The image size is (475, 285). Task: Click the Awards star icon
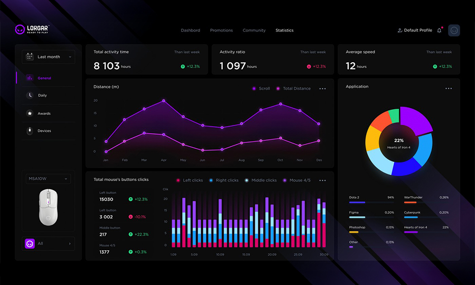tap(29, 113)
